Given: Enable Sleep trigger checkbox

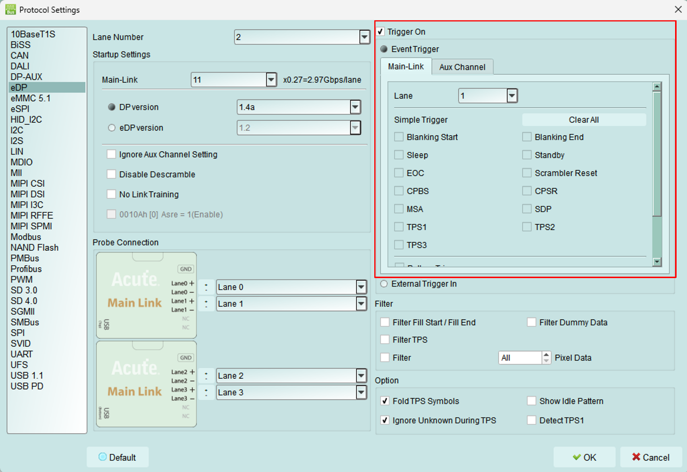Looking at the screenshot, I should click(399, 155).
